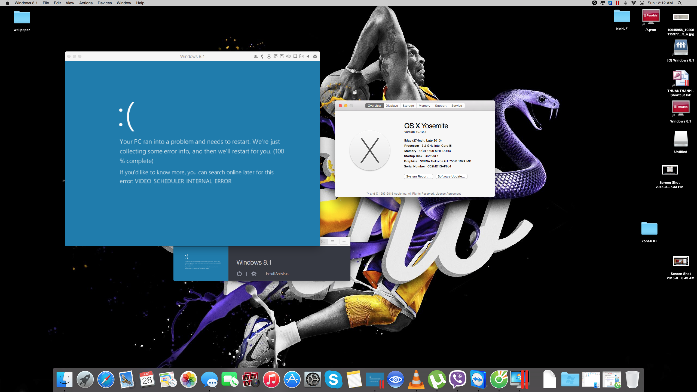Screen dimensions: 697x392
Task: Open Spotlight search
Action: (680, 3)
